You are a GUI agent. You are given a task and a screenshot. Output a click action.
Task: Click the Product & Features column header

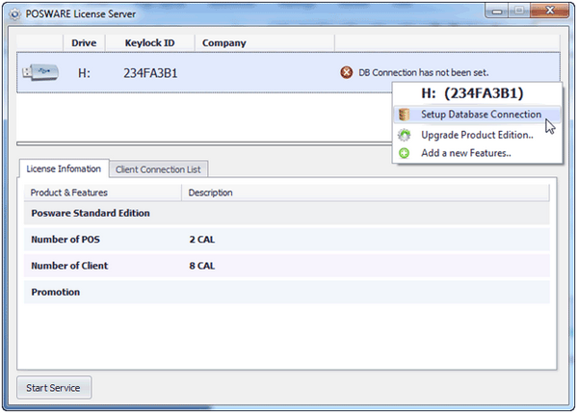103,193
